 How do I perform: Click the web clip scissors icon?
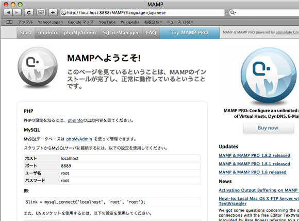41,13
